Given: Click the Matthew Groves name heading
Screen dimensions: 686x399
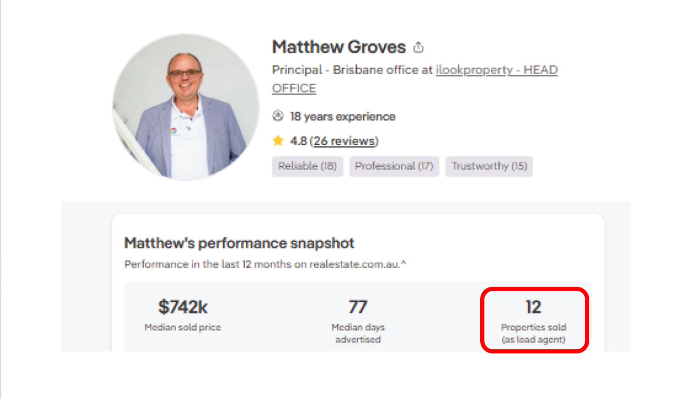Looking at the screenshot, I should (339, 47).
